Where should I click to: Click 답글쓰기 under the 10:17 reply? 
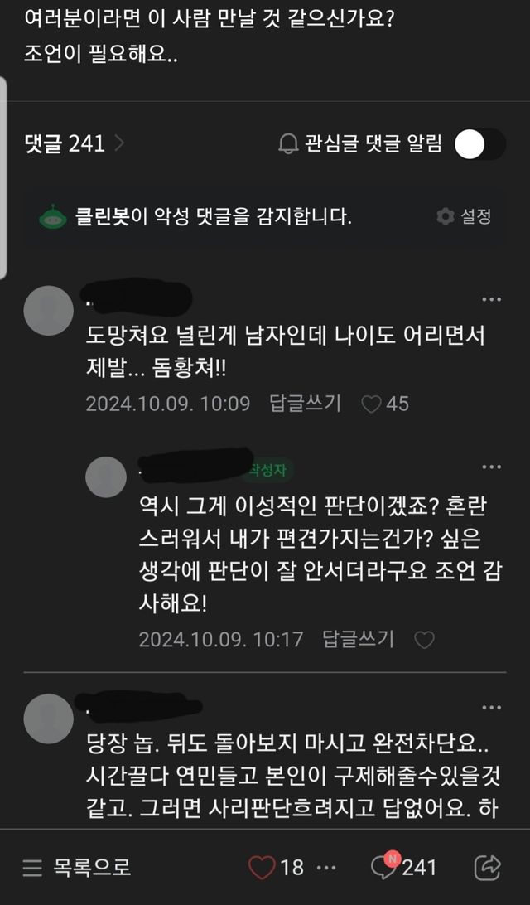[x=358, y=639]
